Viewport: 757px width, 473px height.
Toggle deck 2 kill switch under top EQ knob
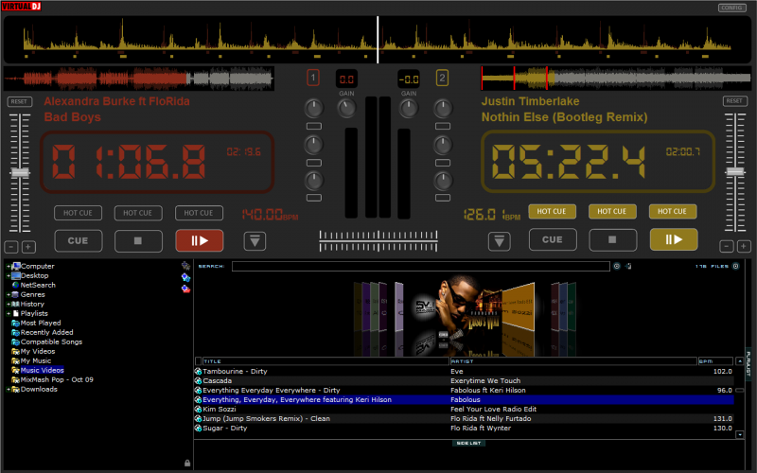(x=443, y=126)
